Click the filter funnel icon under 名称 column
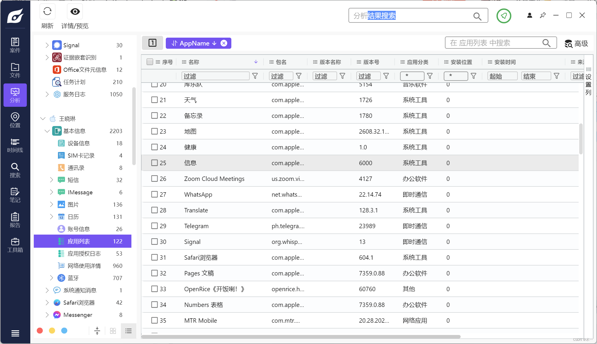The image size is (597, 344). (255, 76)
